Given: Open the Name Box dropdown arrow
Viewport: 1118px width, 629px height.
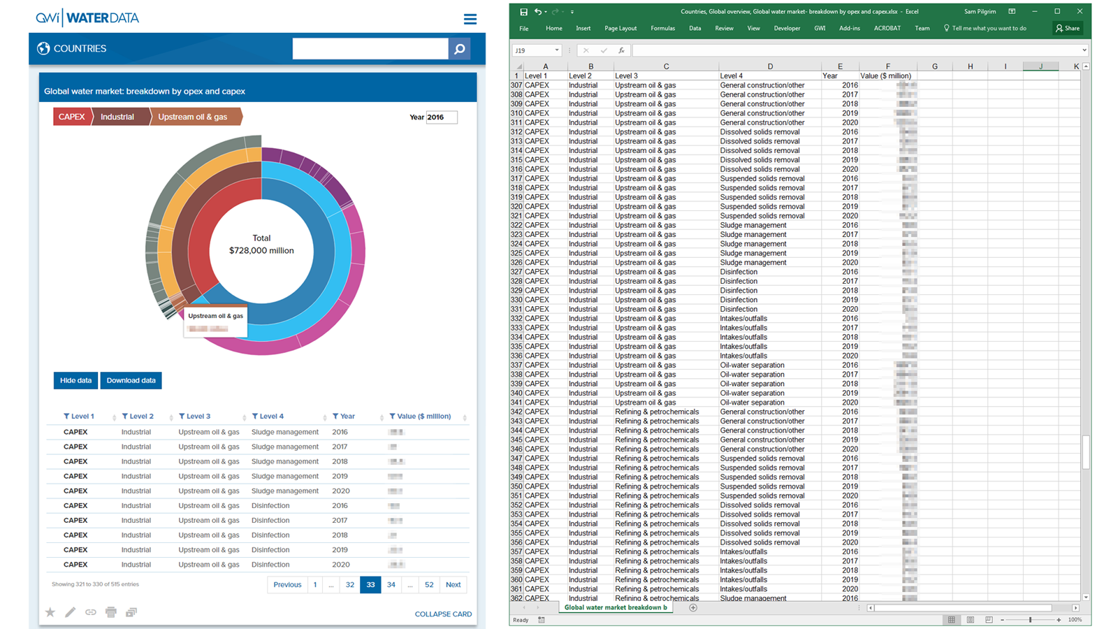Looking at the screenshot, I should click(557, 50).
